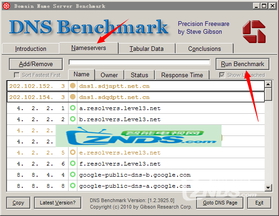Check for updates via Latest Version? button
This screenshot has height=216, width=279.
coord(57,203)
